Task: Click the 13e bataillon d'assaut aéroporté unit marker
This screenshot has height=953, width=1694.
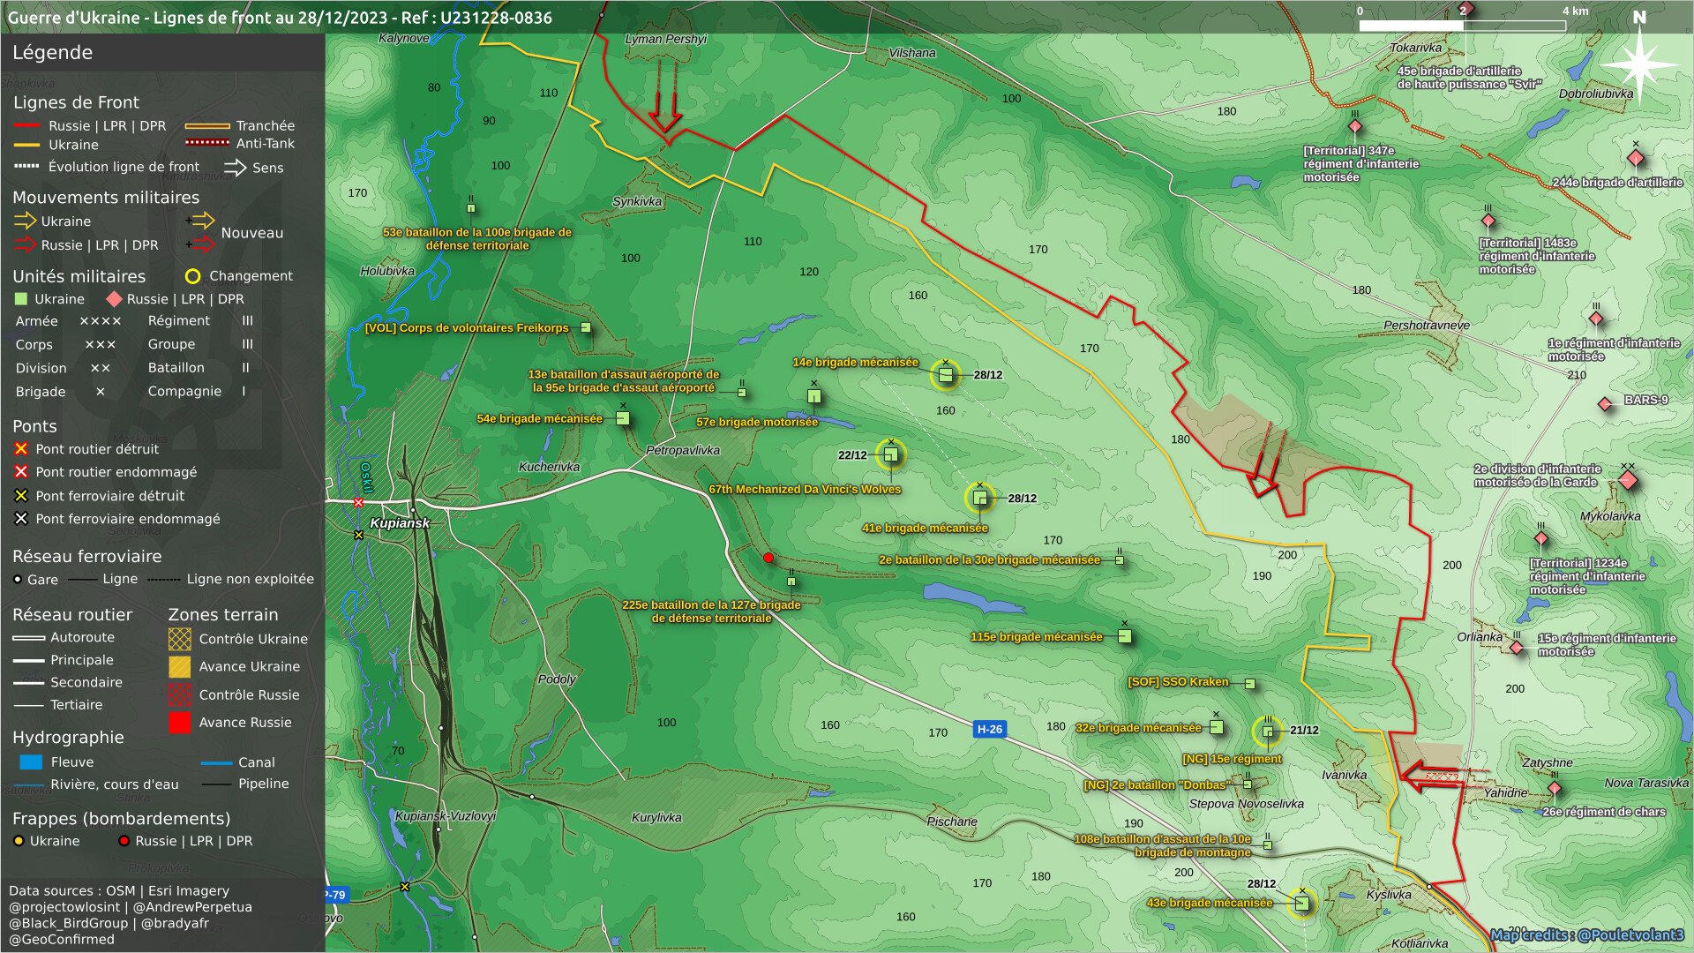Action: tap(742, 392)
